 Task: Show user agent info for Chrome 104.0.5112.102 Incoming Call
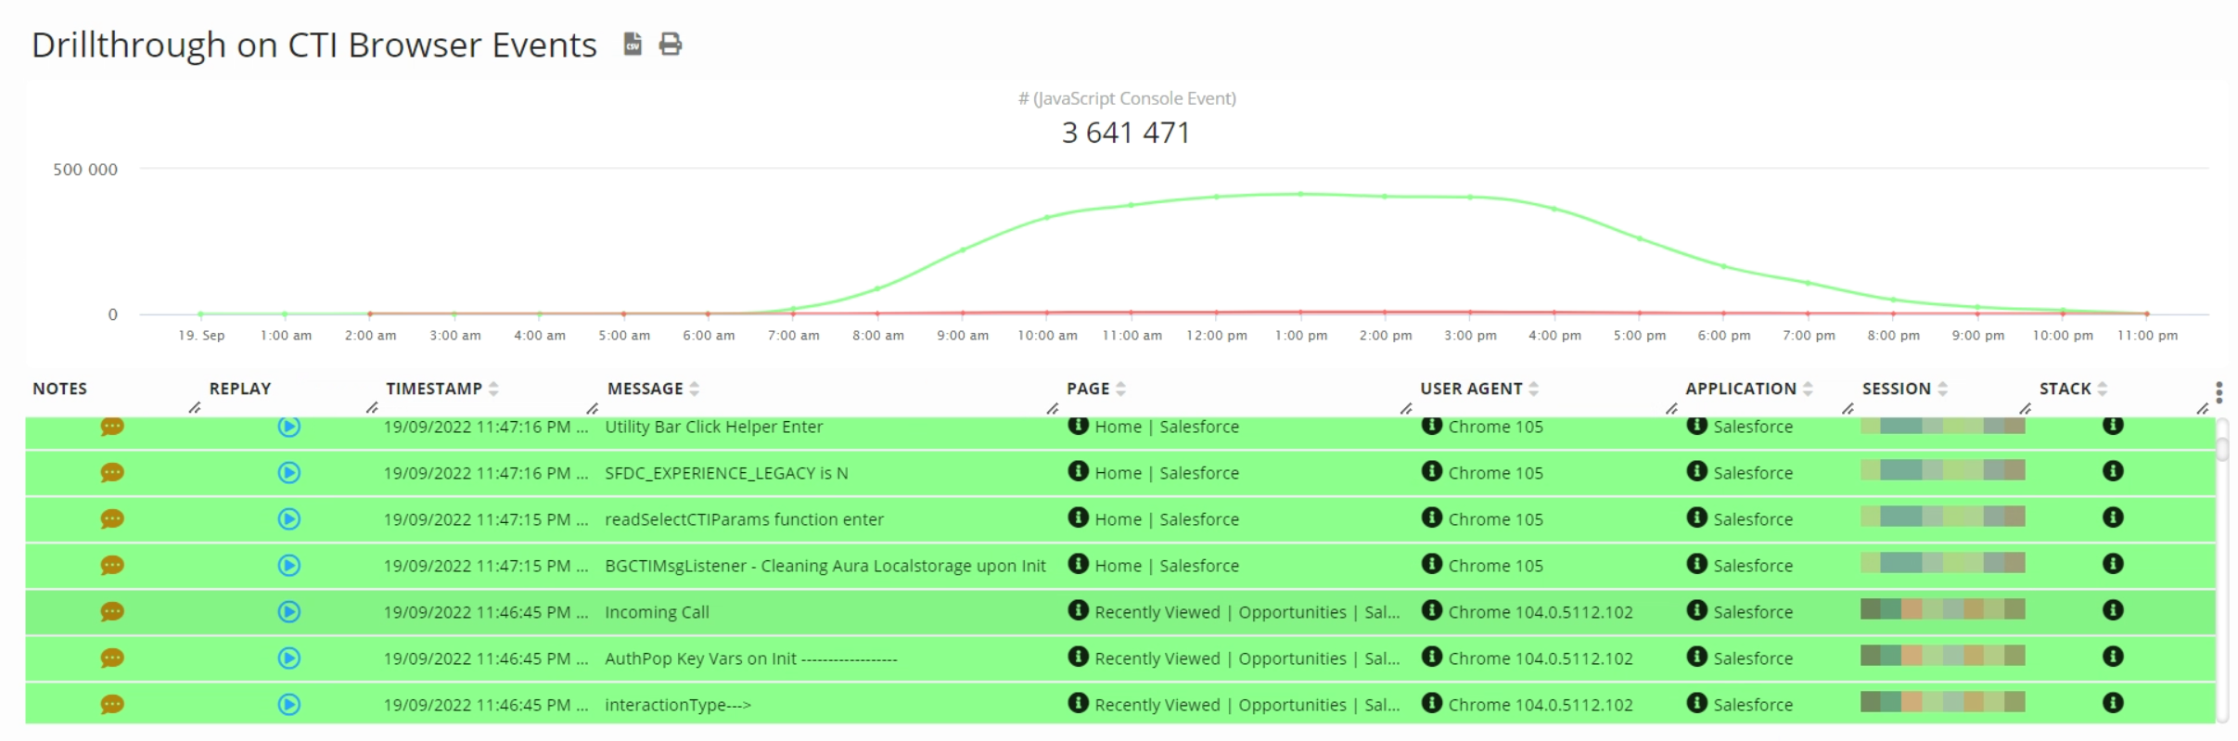coord(1431,610)
